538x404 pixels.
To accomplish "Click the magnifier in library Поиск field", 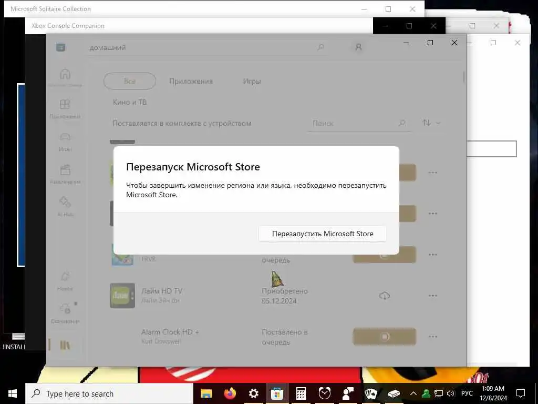I will (402, 123).
